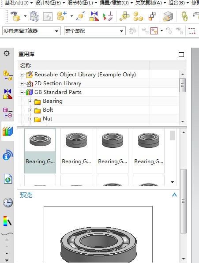Open the Part Navigator sidebar tab
This screenshot has width=199, height=263.
(x=8, y=113)
